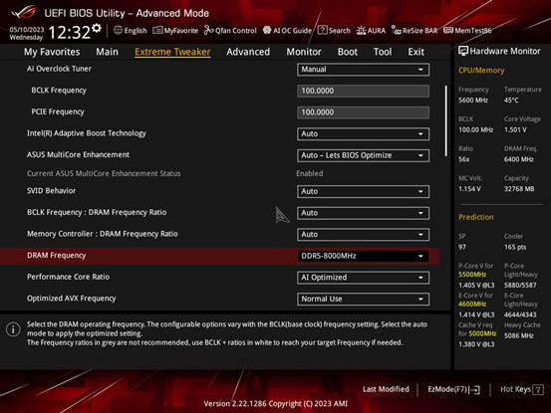Go to Boot tab
The image size is (551, 413).
point(348,52)
